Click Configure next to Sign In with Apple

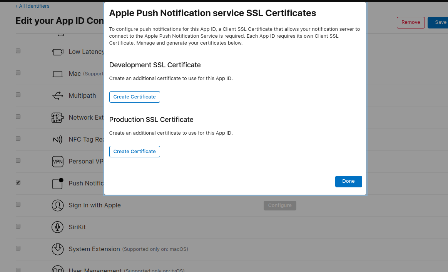[280, 205]
